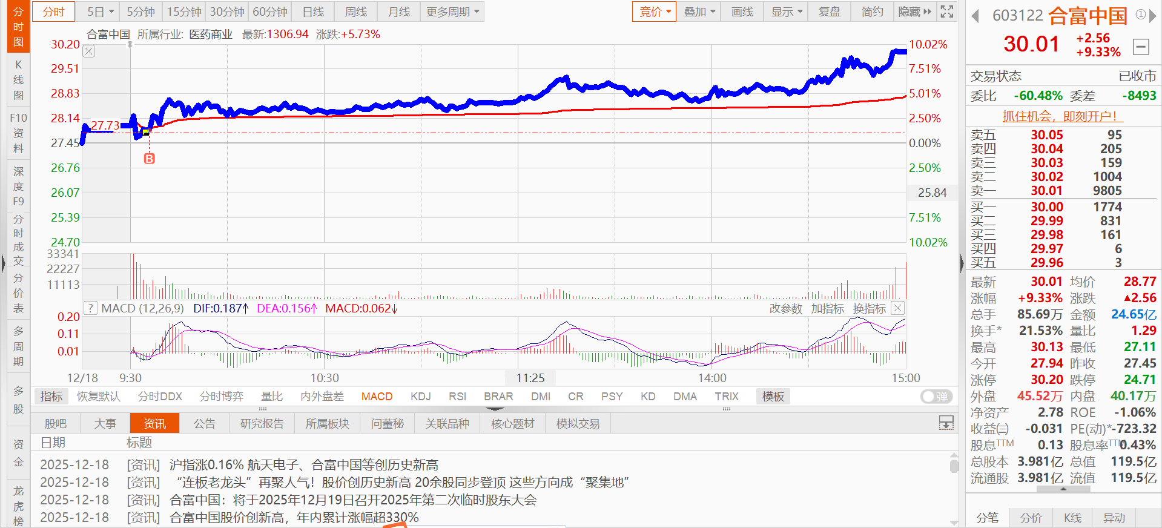Screen dimensions: 1162x528
Task: Click 恢复默认 to reset indicators
Action: point(99,397)
